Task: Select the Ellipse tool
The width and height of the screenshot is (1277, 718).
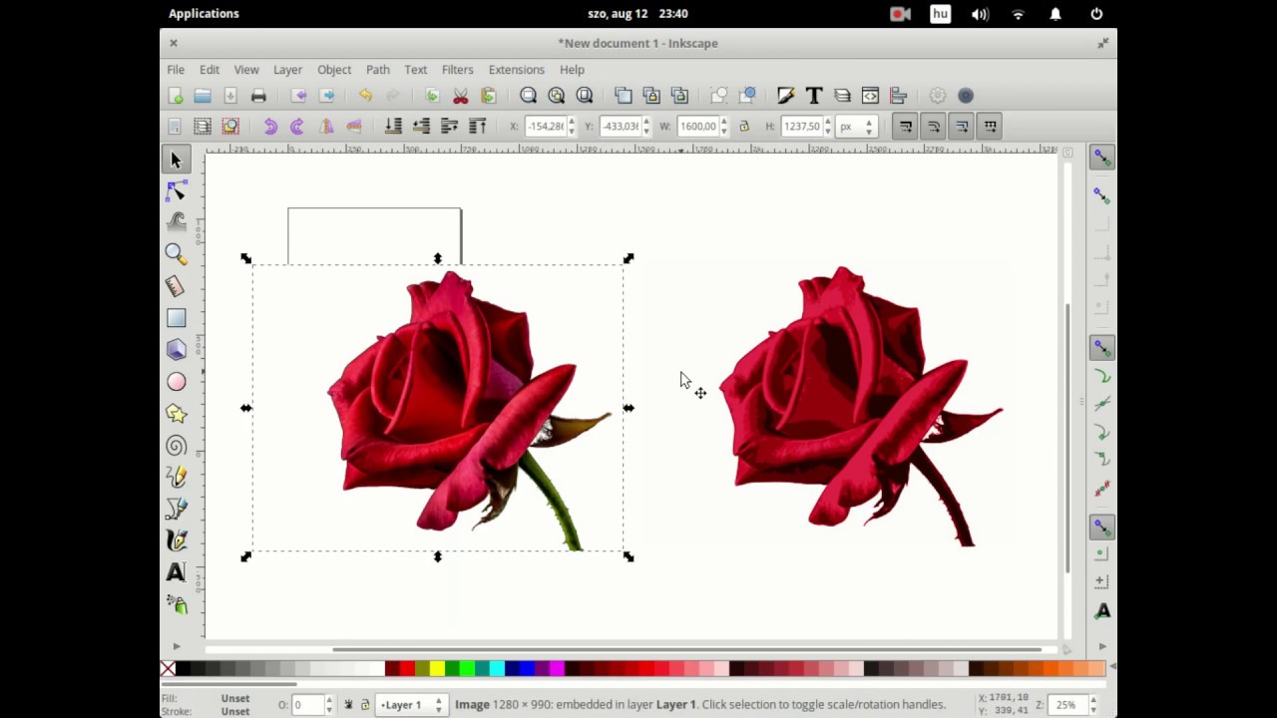Action: pyautogui.click(x=176, y=381)
